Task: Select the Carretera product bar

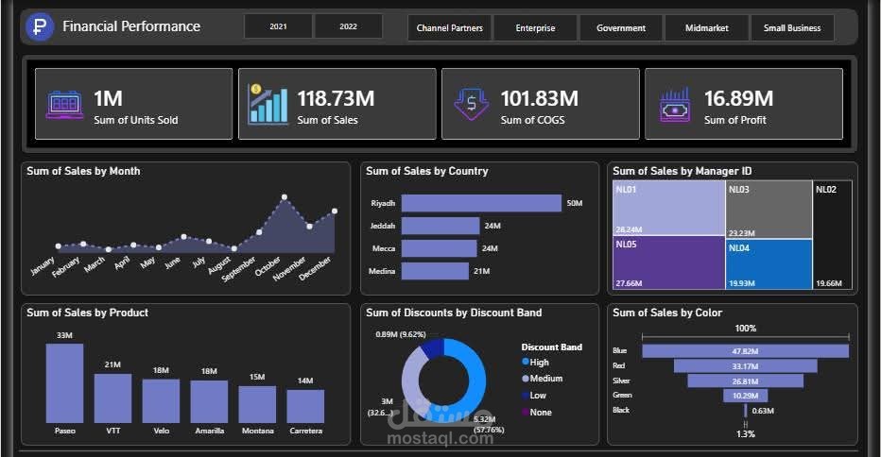Action: (x=305, y=406)
